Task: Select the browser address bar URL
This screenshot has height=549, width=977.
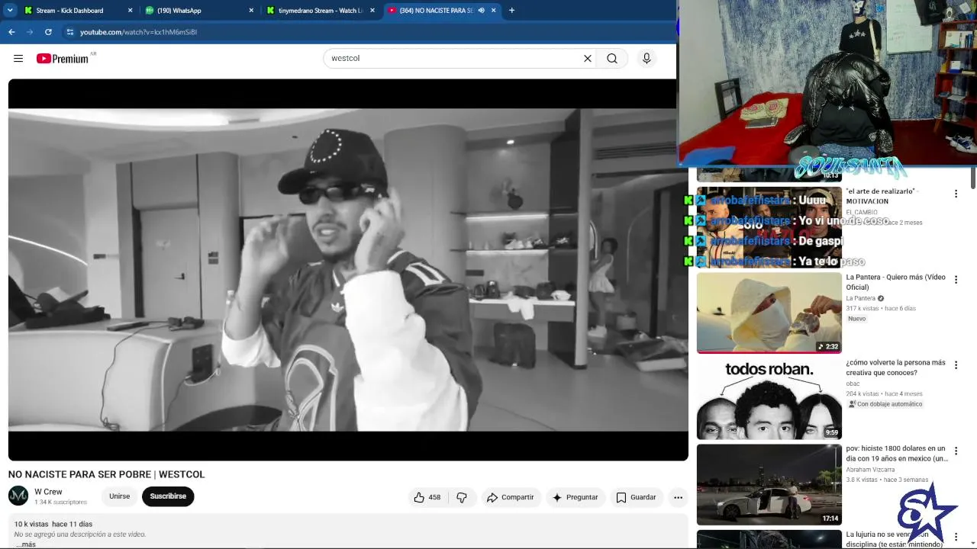Action: point(138,32)
